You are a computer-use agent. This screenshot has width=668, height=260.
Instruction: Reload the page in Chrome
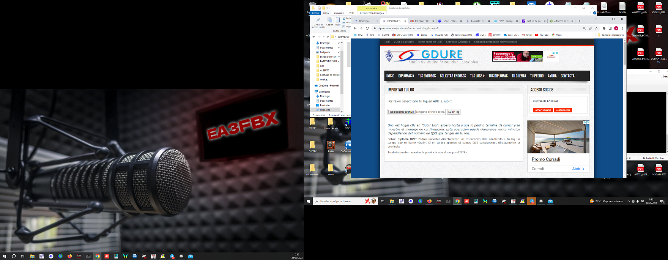[x=367, y=28]
